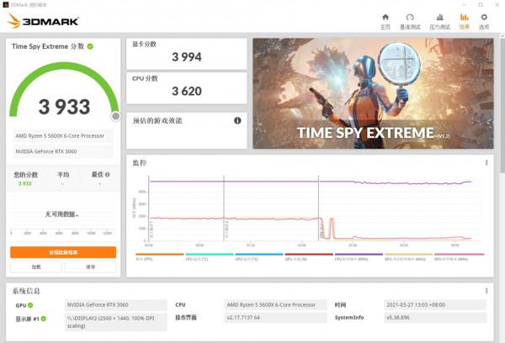Toggle the purple CPU clock legend line
The height and width of the screenshot is (343, 505).
[x=359, y=256]
